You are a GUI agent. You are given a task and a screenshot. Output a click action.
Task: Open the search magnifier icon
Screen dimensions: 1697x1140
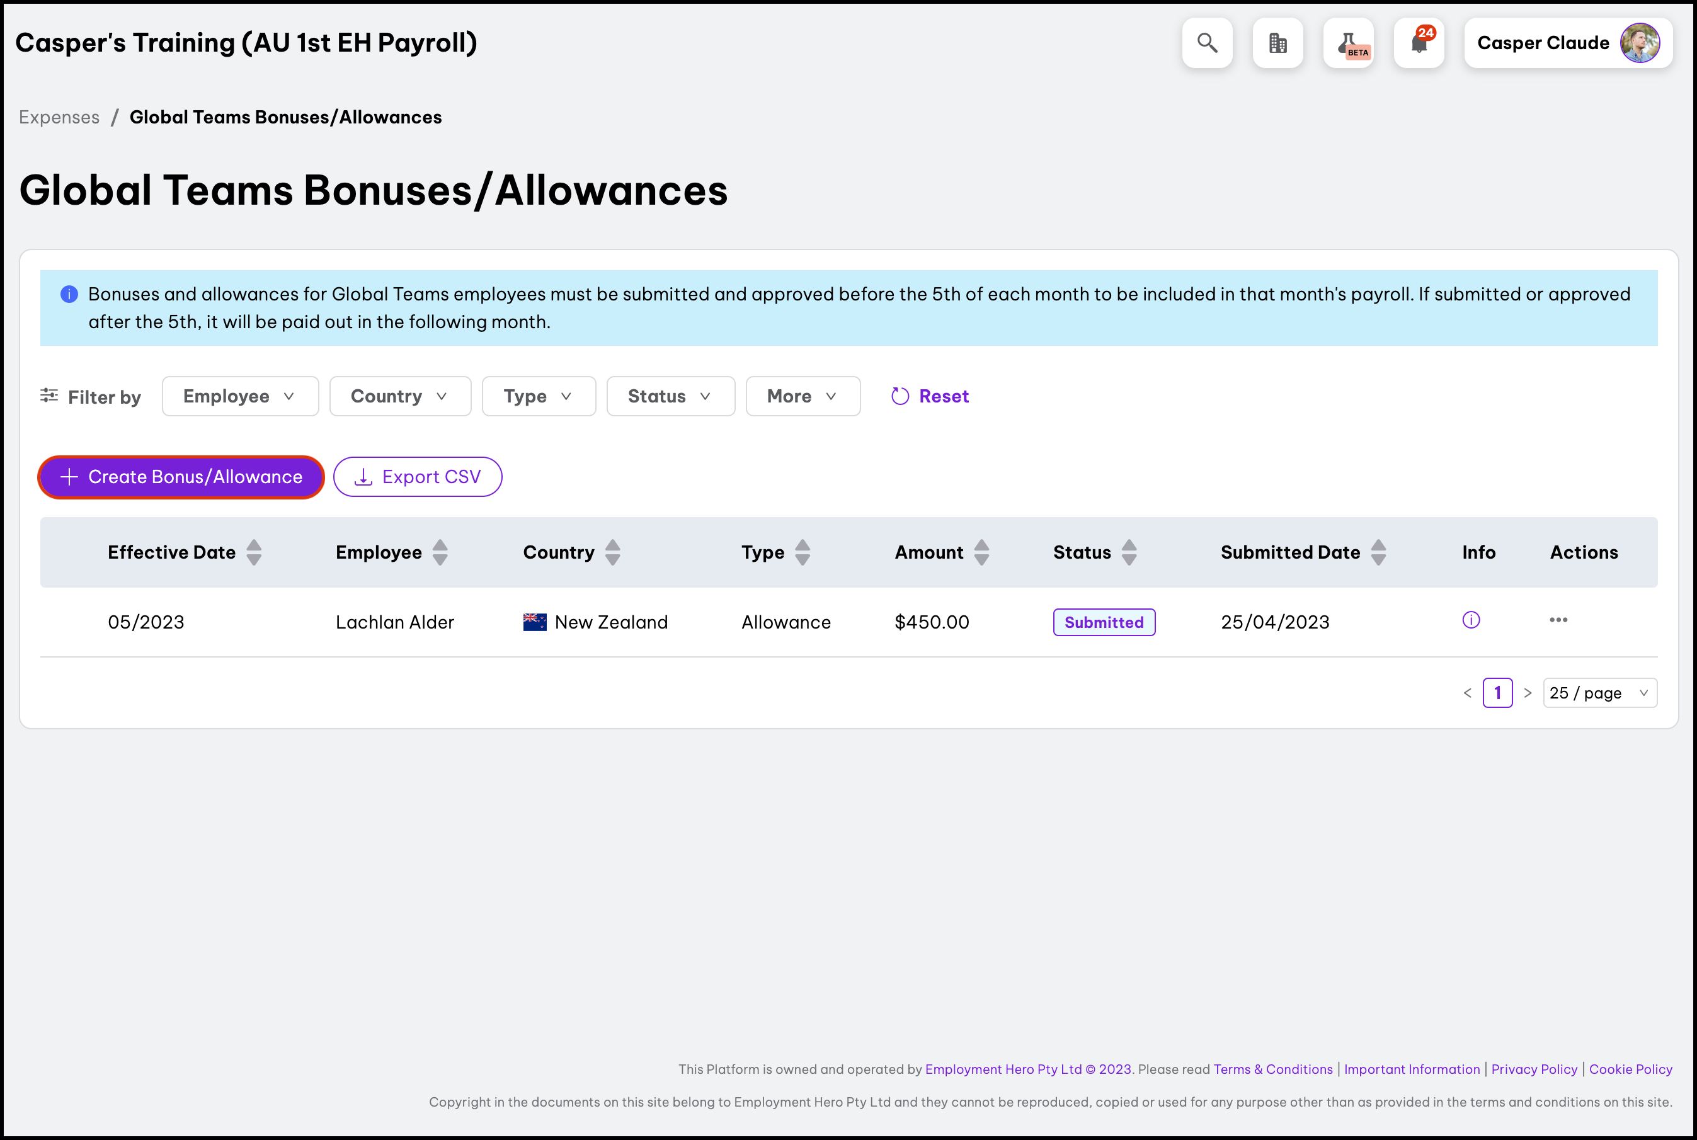point(1207,43)
